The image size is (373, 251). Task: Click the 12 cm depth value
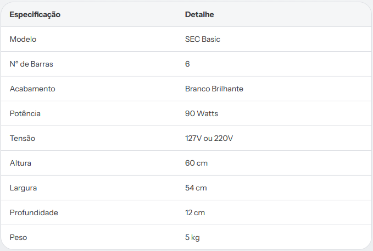[195, 212]
